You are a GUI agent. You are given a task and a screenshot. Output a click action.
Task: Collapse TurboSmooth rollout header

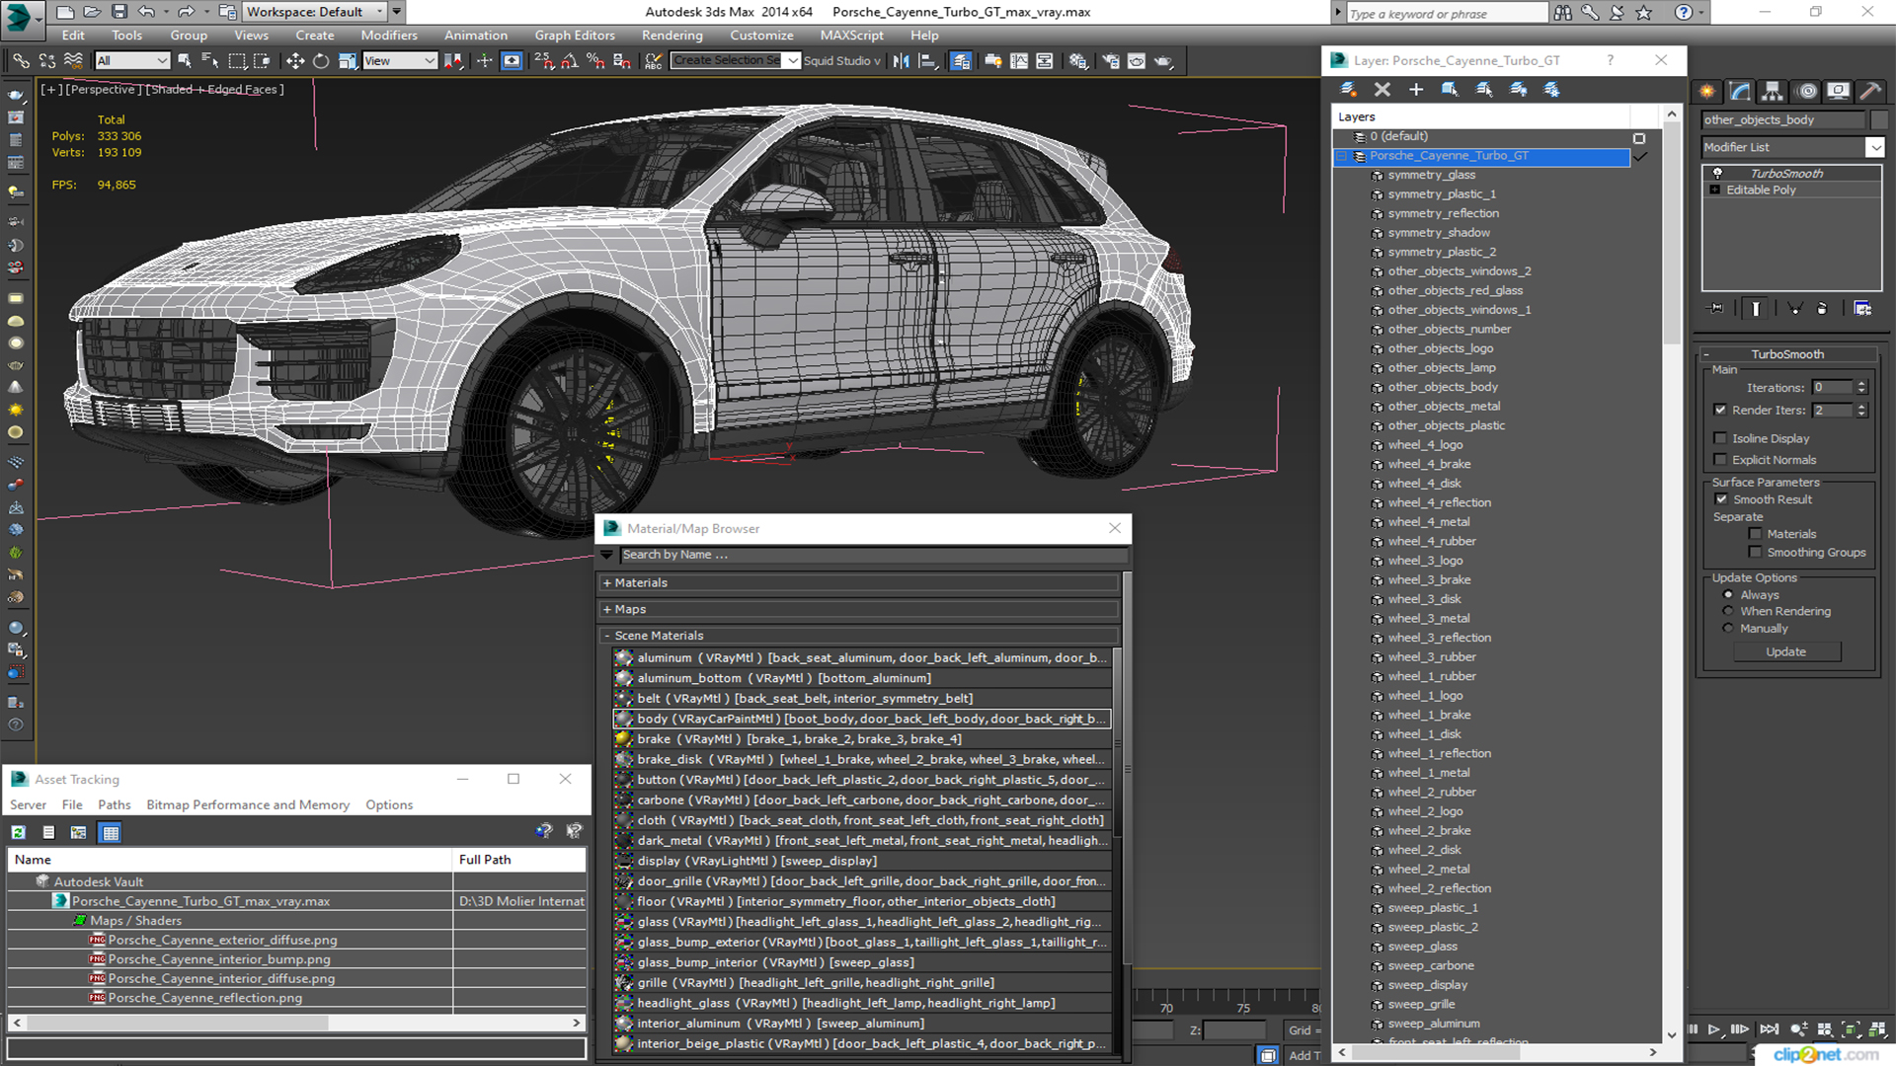coord(1787,354)
